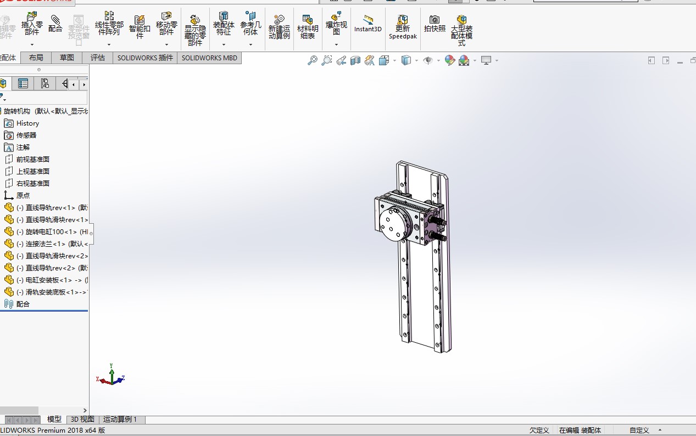Switch to 运动算例 1 bottom tab
This screenshot has width=696, height=436.
click(x=120, y=420)
